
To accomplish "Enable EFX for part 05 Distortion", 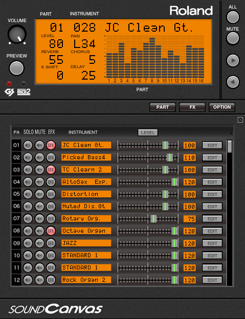I will pos(51,194).
